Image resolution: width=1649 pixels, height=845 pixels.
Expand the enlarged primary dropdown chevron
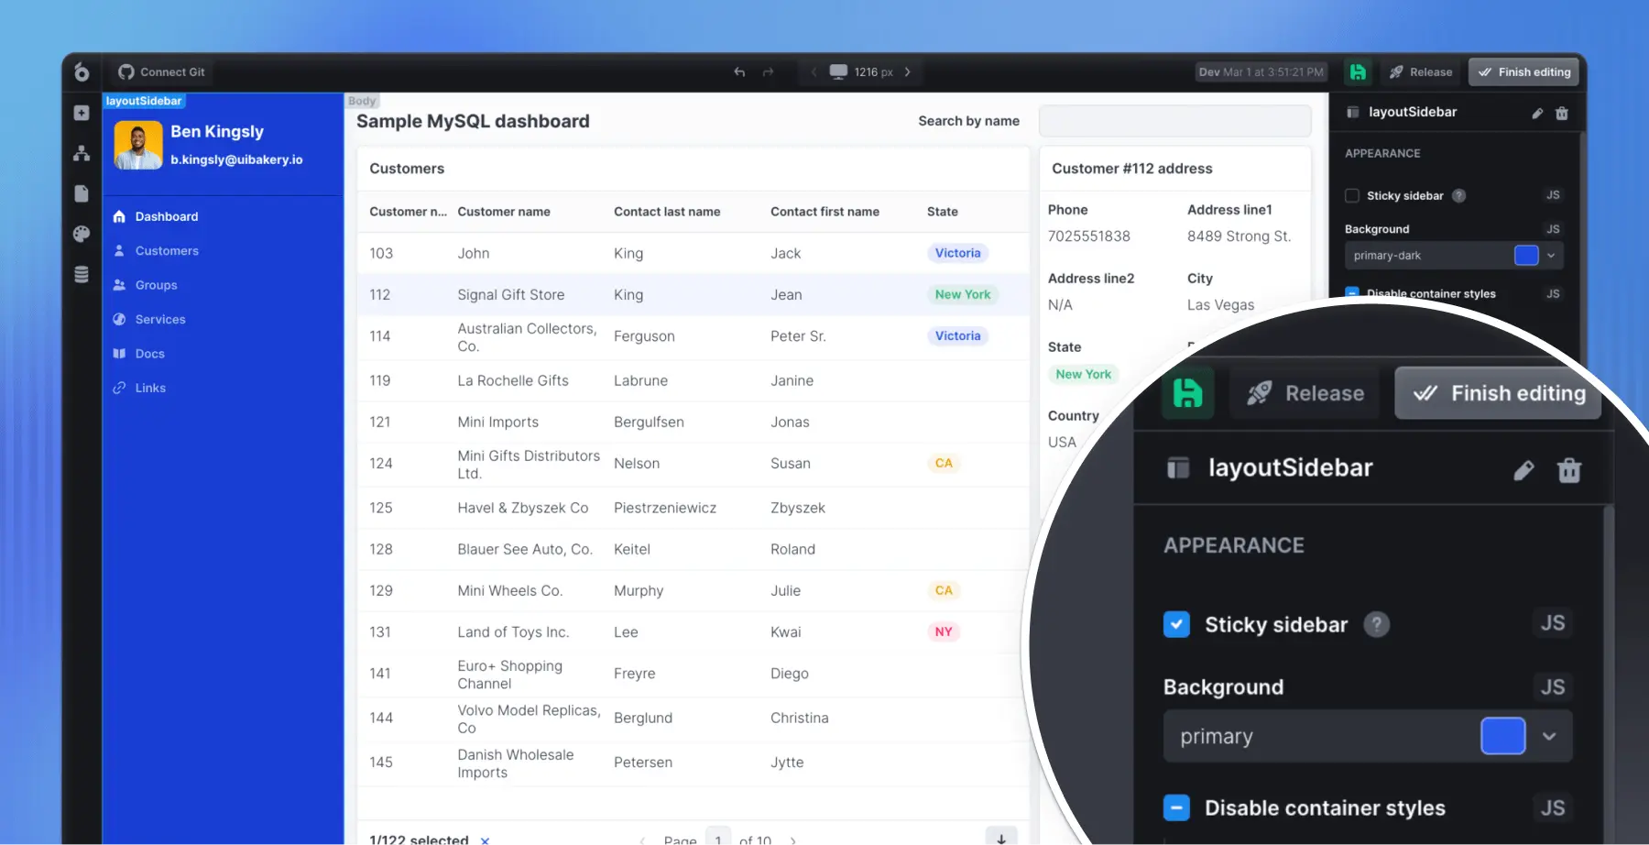tap(1549, 736)
